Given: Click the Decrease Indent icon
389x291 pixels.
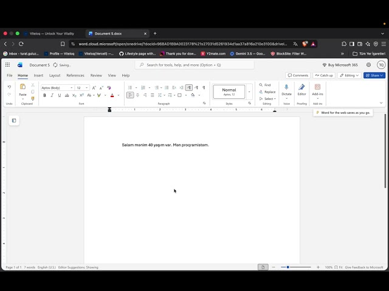Looking at the screenshot, I should click(x=174, y=87).
